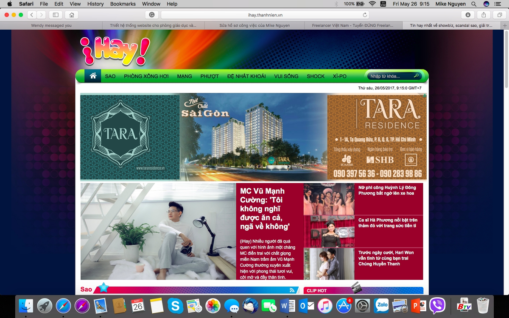This screenshot has width=509, height=318.
Task: Go back with Safari's back arrow
Action: 32,15
